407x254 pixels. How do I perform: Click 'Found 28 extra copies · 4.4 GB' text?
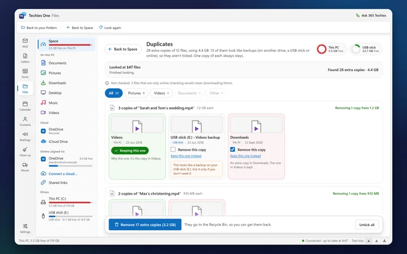(353, 70)
